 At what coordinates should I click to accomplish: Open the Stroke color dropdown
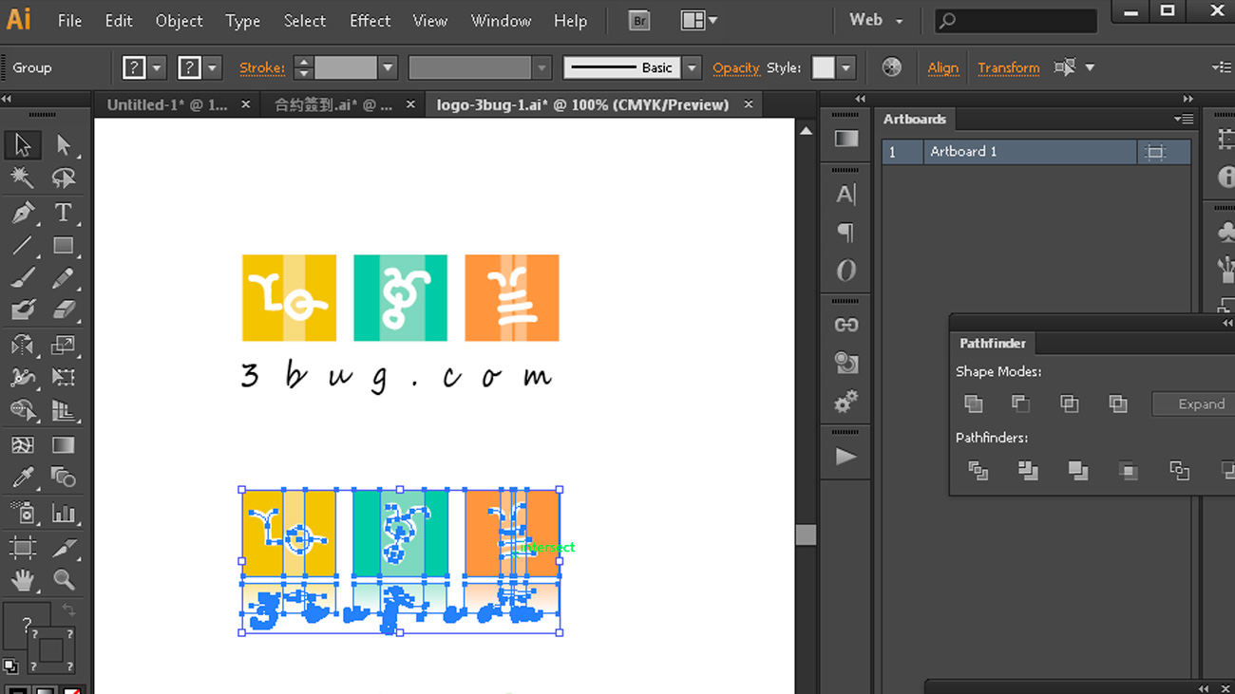212,67
